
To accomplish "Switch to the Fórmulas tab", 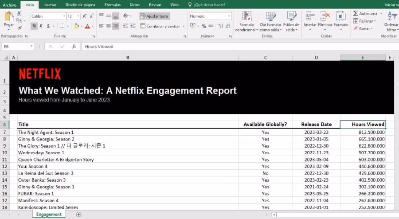I will [x=113, y=5].
